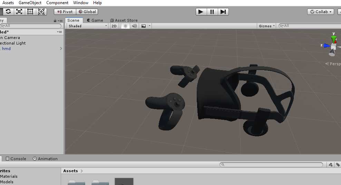This screenshot has height=185, width=341.
Task: Open the Shaded draw mode dropdown
Action: click(87, 26)
